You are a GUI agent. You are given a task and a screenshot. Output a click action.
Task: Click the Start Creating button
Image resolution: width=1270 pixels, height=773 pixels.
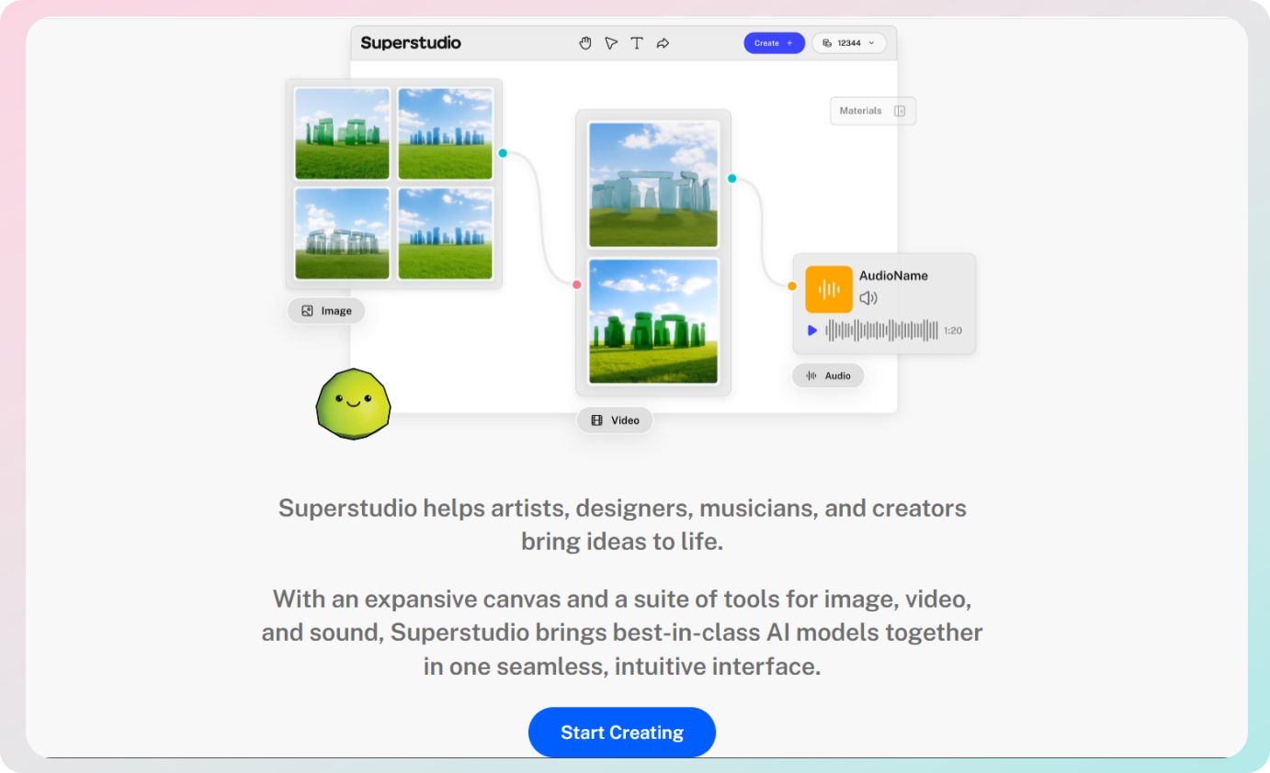622,733
